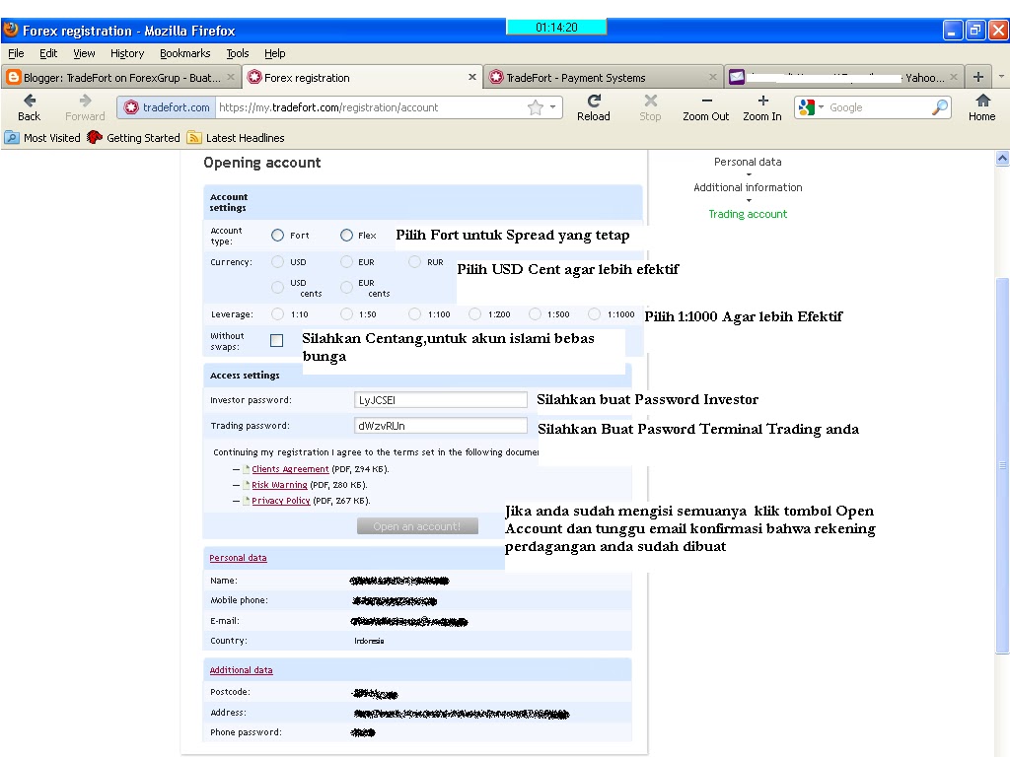Click the vertical scrollbar up arrow
This screenshot has width=1010, height=757.
tap(1002, 158)
